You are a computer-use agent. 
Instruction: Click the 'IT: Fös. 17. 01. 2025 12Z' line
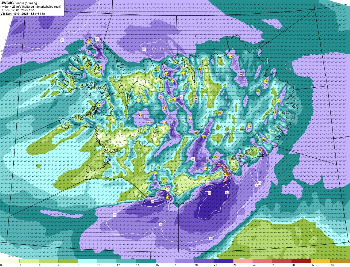coord(17,10)
